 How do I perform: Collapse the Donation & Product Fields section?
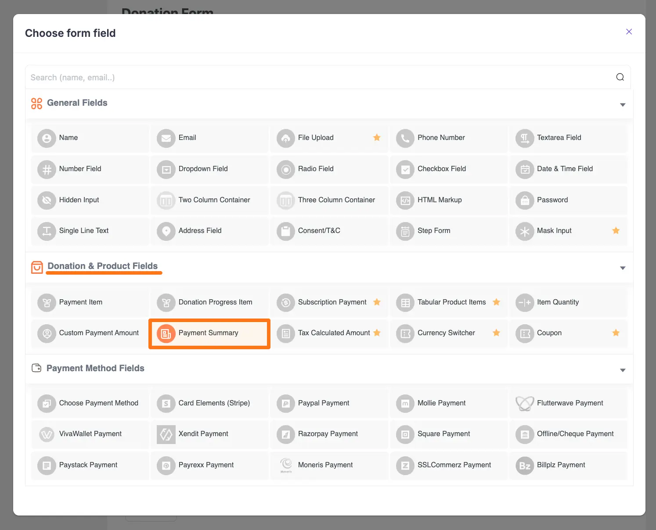click(x=622, y=268)
